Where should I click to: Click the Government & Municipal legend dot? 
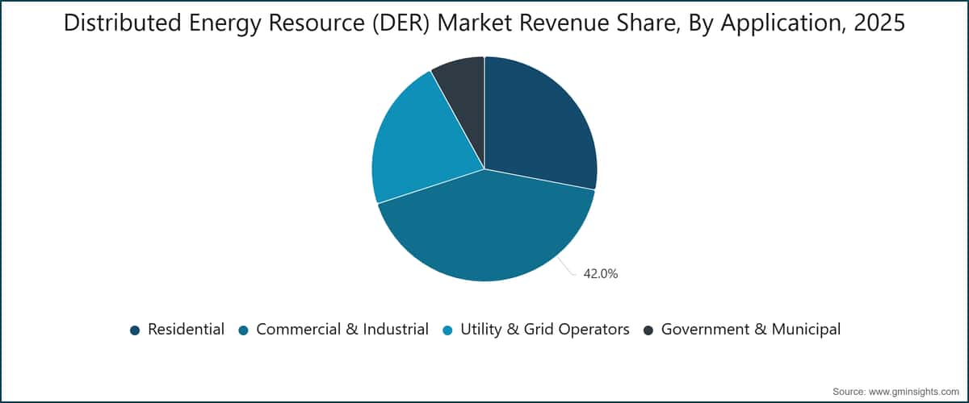click(648, 330)
